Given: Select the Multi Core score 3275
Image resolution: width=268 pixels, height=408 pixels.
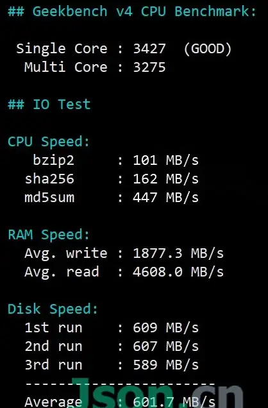Looking at the screenshot, I should coord(149,67).
